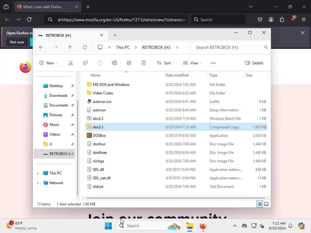The width and height of the screenshot is (311, 233).
Task: Expand This PC in navigation pane
Action: (38, 173)
